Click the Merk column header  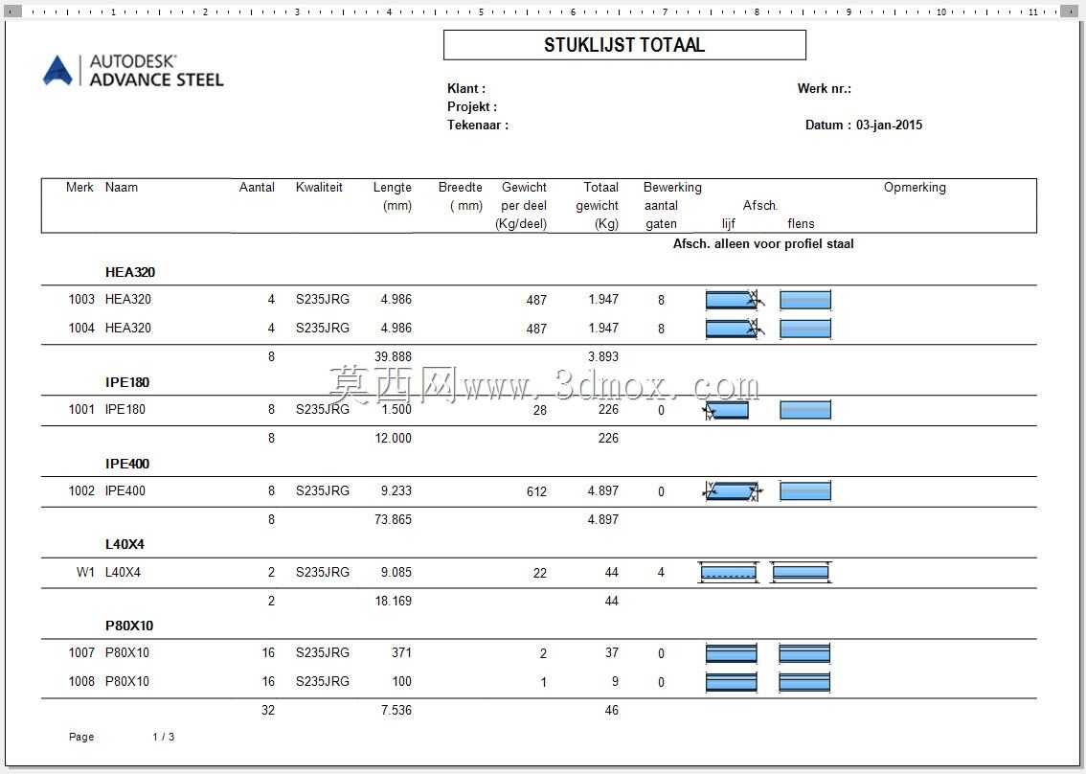[79, 187]
